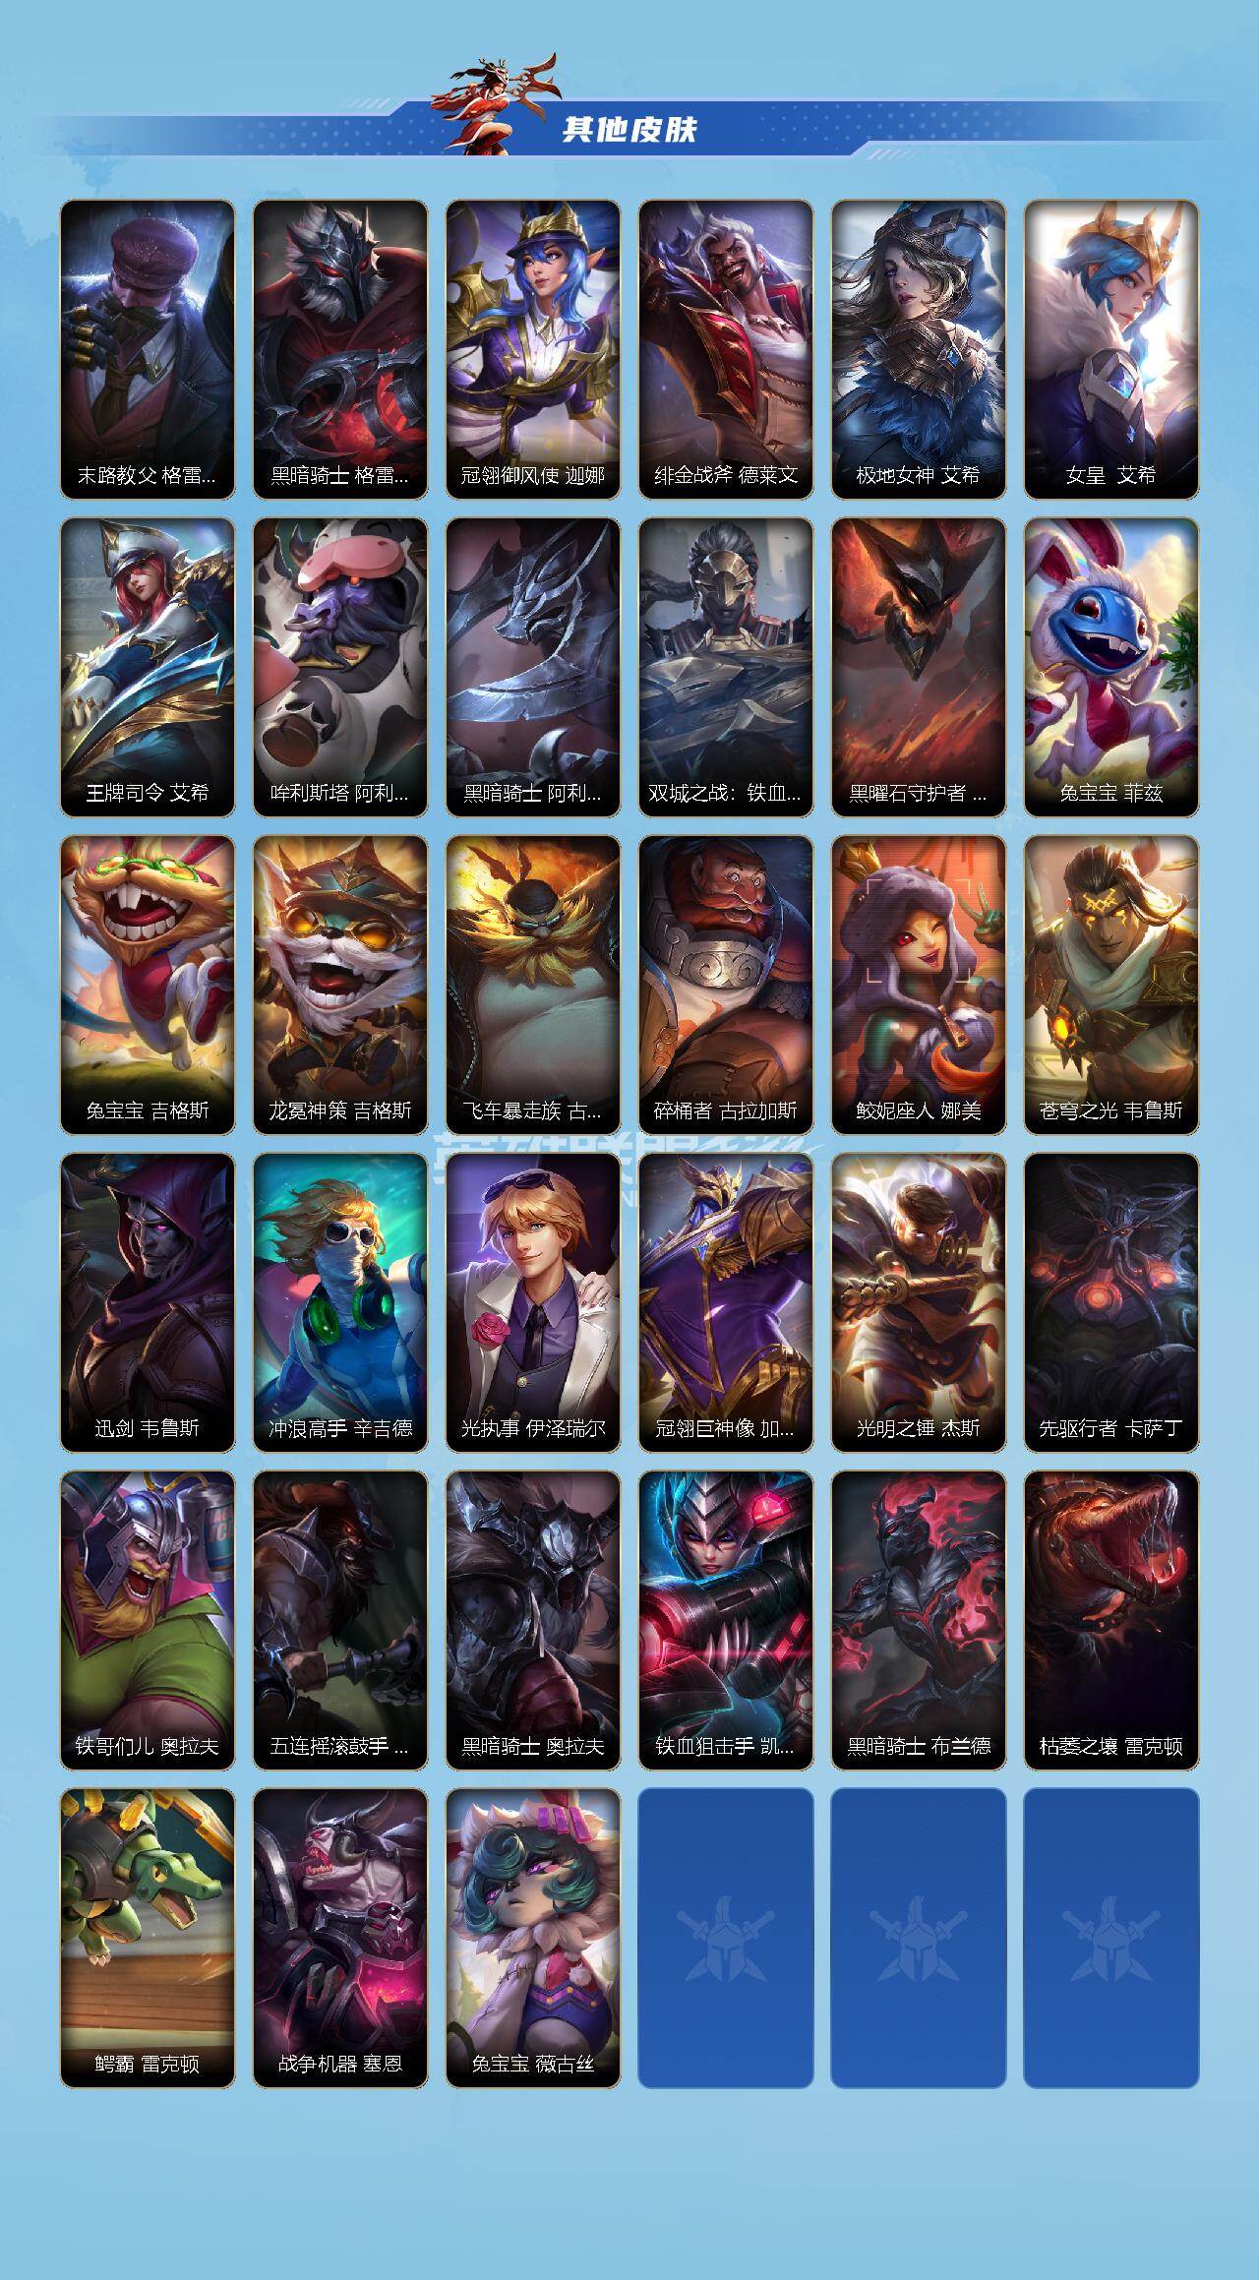
Task: Select the 光执事 伊泽瑞尔 skin card
Action: pyautogui.click(x=533, y=1302)
